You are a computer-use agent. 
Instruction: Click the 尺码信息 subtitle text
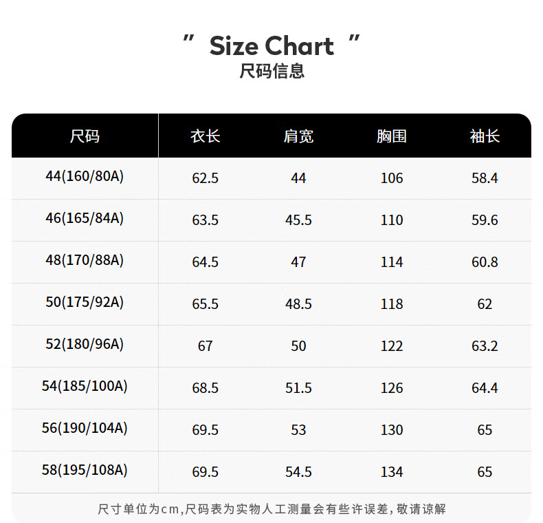click(x=271, y=71)
